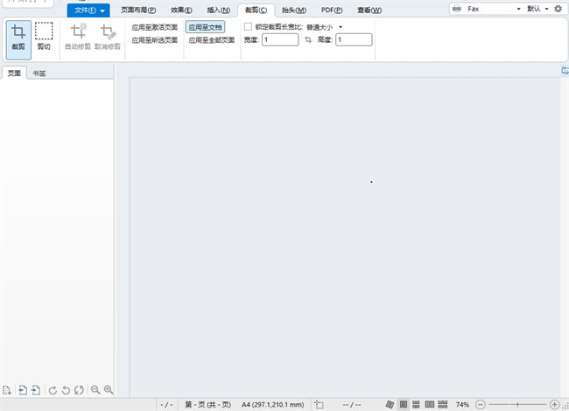Toggle the 锁定裁剪长宽比 checkbox
Viewport: 569px width, 411px height.
coord(248,27)
